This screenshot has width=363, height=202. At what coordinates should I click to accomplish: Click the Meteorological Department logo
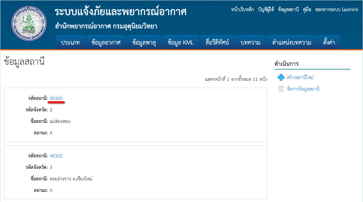click(x=29, y=23)
